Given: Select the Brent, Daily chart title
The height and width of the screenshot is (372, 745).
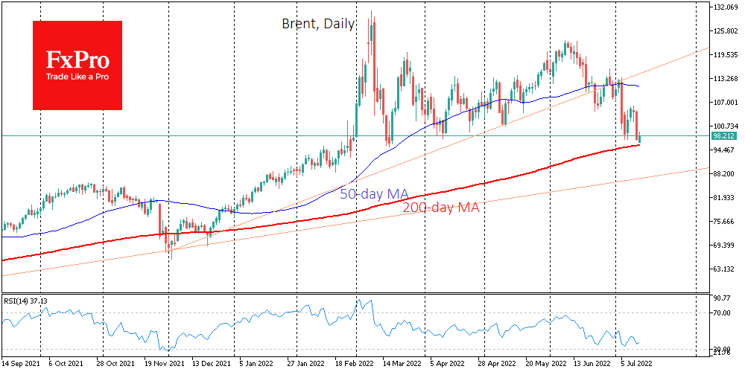Looking at the screenshot, I should 318,24.
